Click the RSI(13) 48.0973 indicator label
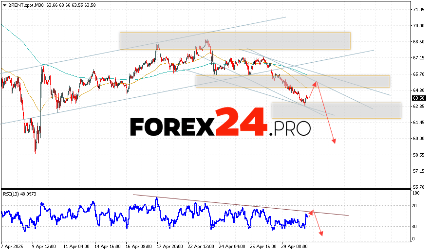This screenshot has height=252, width=430. [19, 194]
